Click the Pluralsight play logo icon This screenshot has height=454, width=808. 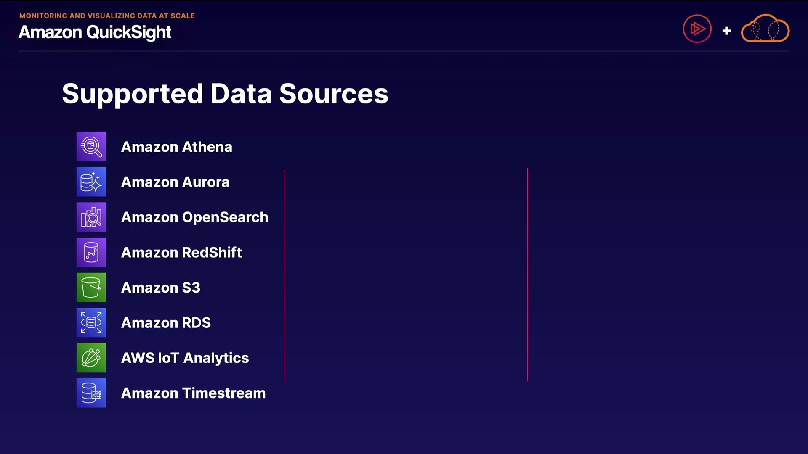click(697, 29)
